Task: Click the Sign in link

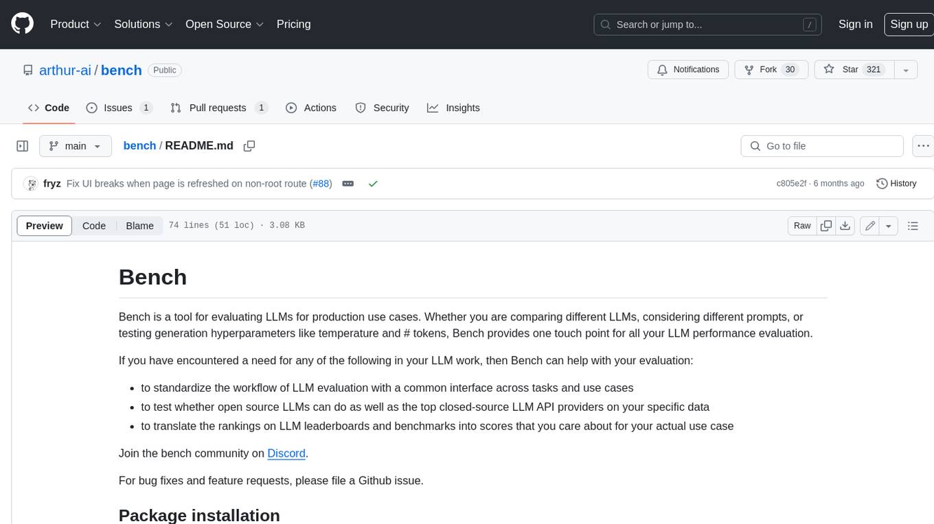Action: [855, 24]
